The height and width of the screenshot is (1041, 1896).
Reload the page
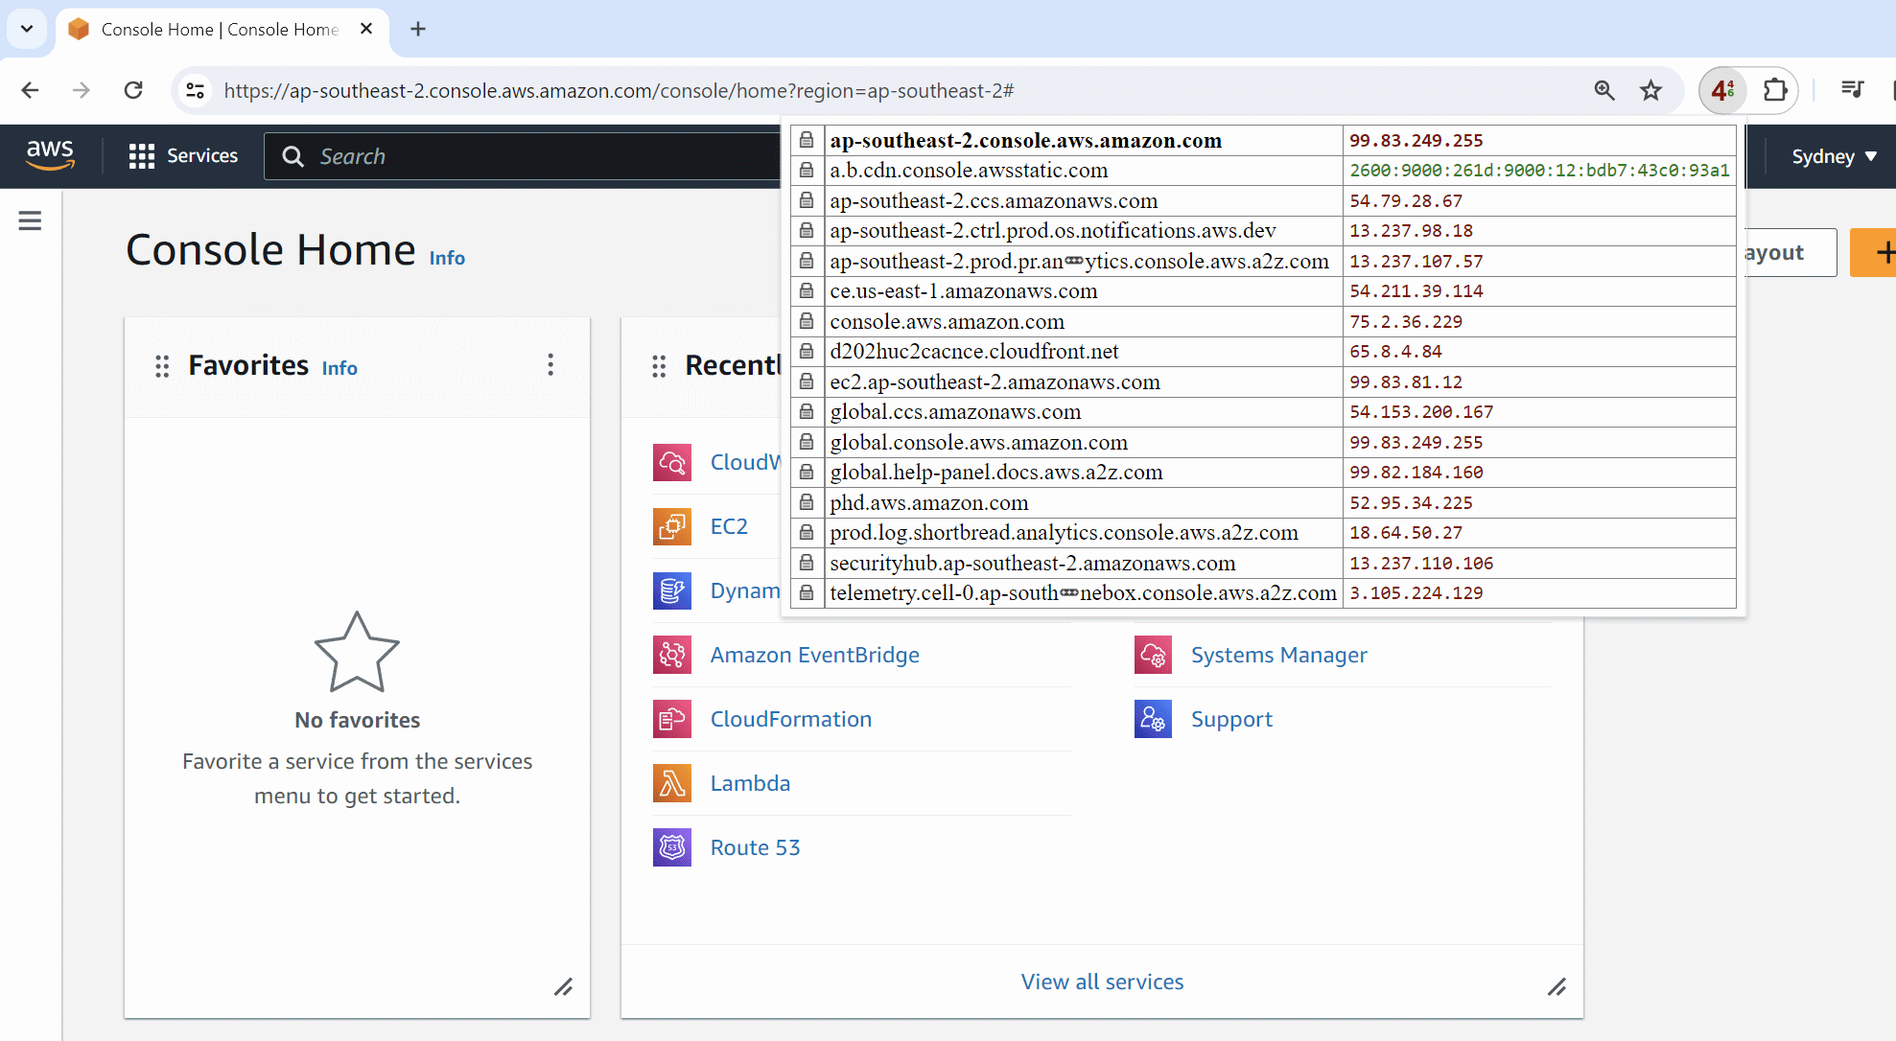point(133,90)
